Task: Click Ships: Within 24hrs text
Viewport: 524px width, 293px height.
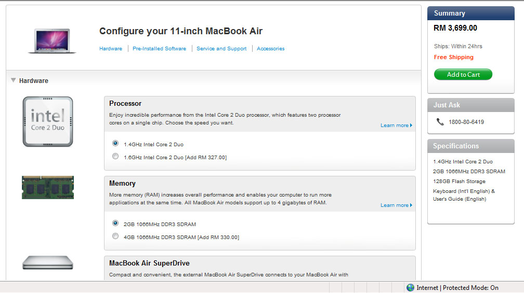Action: point(458,46)
